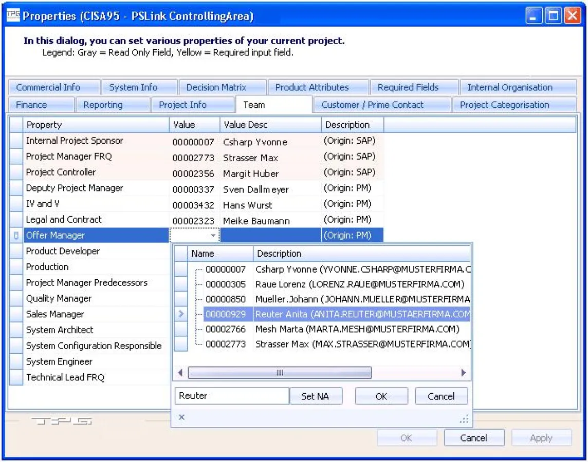Click the row edit indicator beside Offer Manager

click(x=15, y=236)
